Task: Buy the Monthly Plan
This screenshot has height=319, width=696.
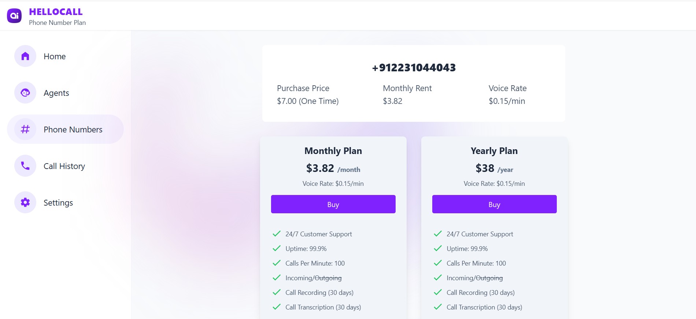Action: click(333, 204)
